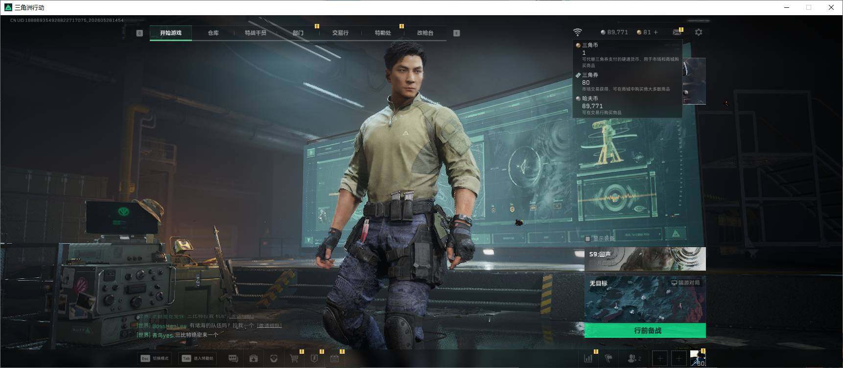Open the S9:回声 season banner
The height and width of the screenshot is (368, 843).
tap(645, 259)
